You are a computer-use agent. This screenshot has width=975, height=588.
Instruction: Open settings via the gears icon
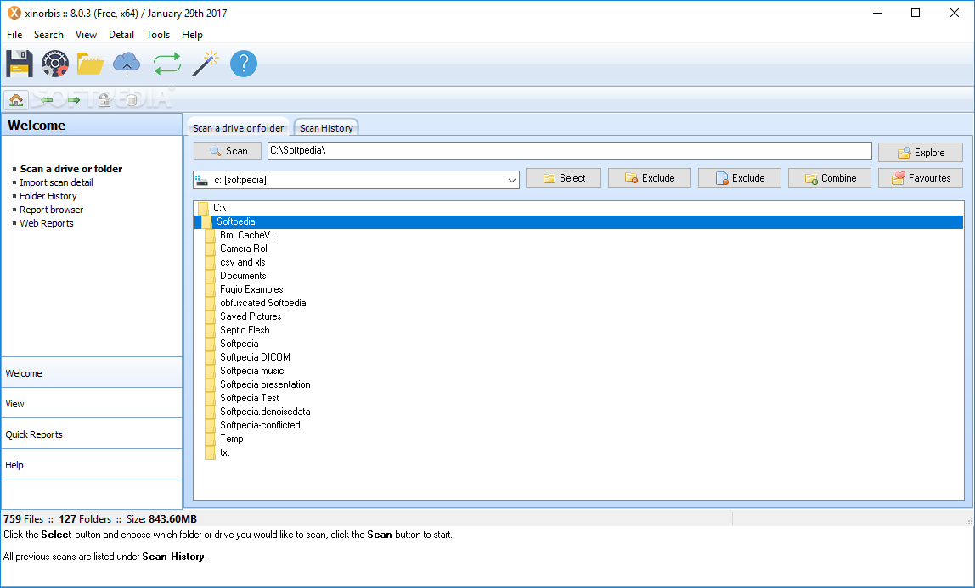[54, 64]
